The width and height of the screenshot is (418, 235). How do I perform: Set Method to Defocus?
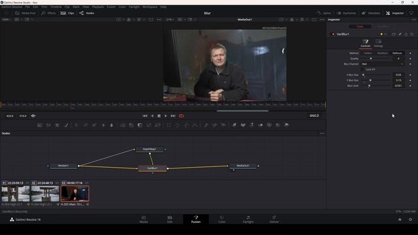pos(397,53)
